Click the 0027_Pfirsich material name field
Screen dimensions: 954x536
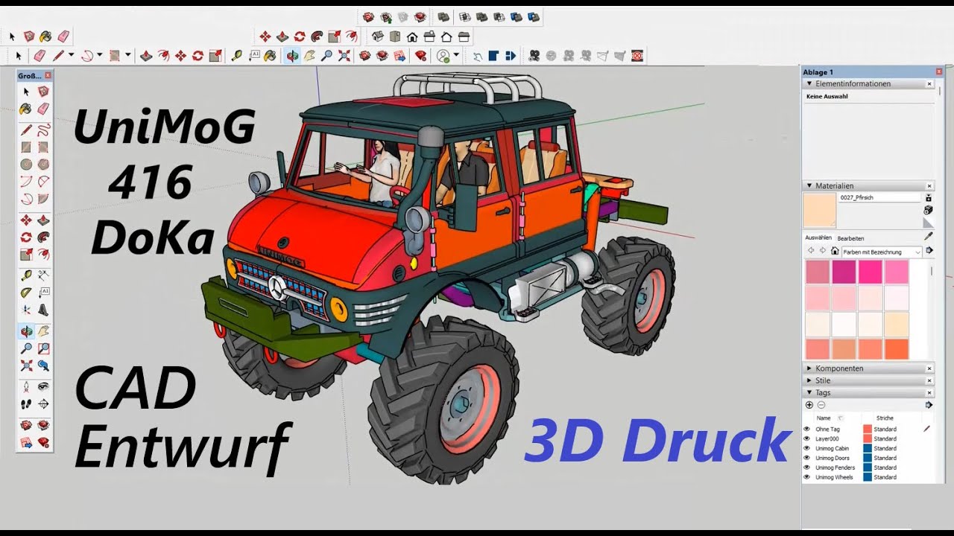tap(879, 197)
